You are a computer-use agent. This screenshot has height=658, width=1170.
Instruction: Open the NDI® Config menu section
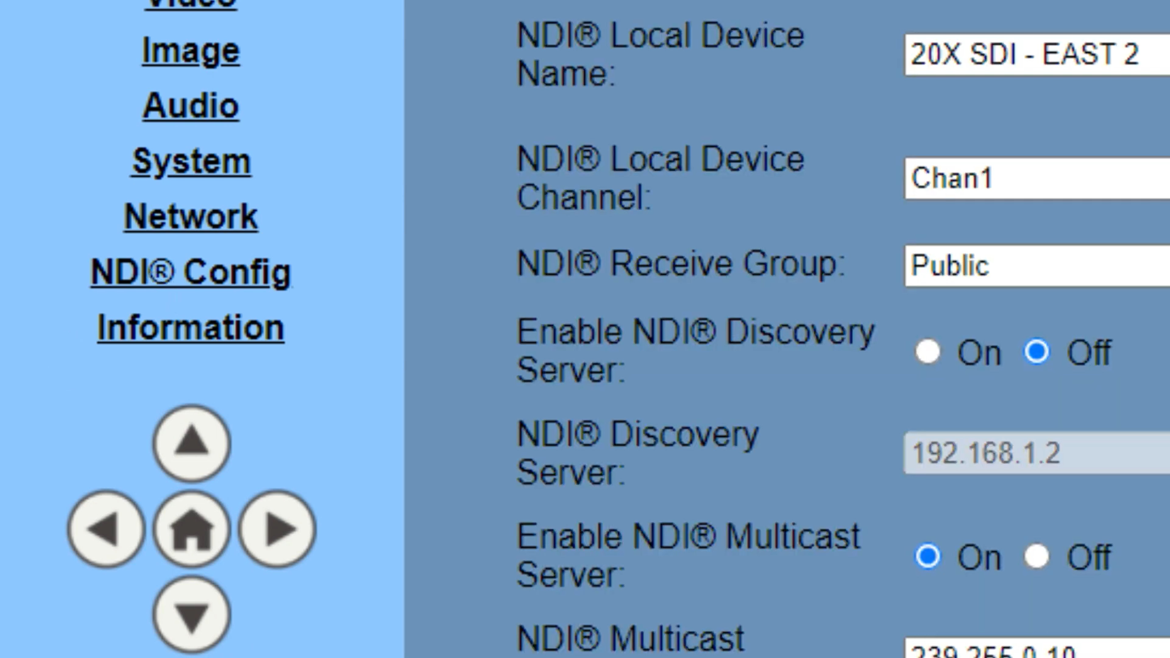pos(190,271)
